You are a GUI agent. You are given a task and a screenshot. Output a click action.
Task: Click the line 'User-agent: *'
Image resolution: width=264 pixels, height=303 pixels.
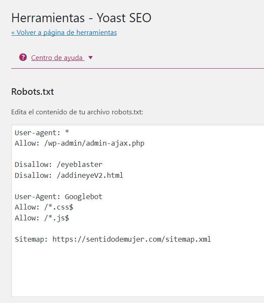point(42,133)
